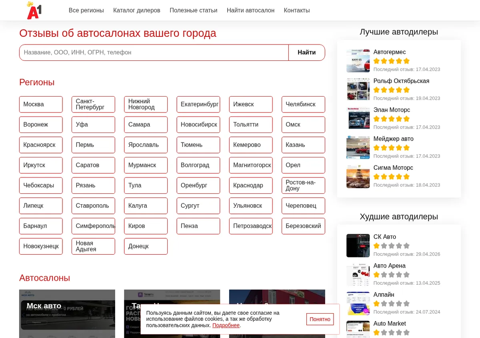Viewport: 480px width, 338px height.
Task: Click the star rating under Элан Моторс
Action: tap(392, 119)
